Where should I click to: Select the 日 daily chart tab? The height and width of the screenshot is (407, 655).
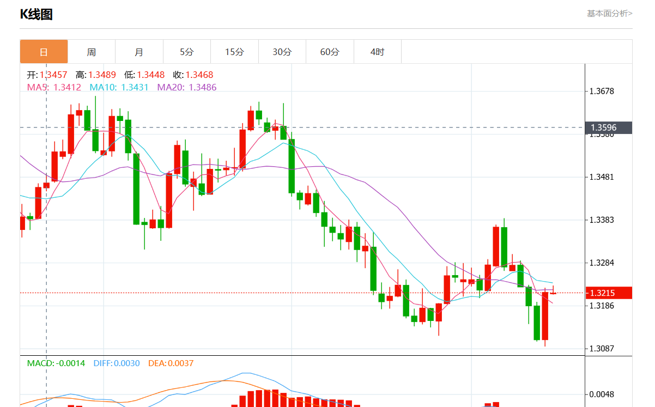coord(44,52)
